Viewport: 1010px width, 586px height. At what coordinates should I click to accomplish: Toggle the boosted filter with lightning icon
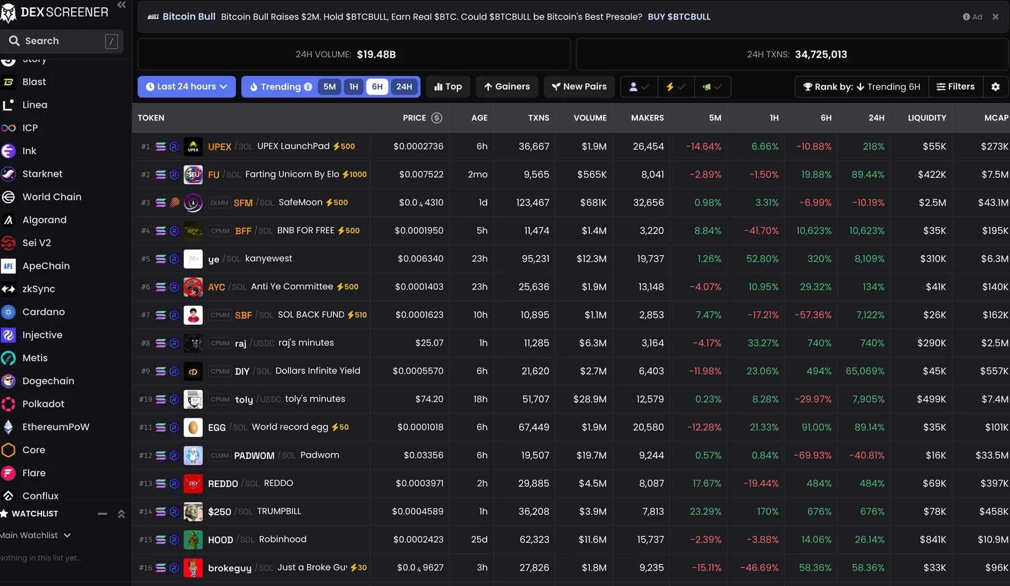[675, 87]
